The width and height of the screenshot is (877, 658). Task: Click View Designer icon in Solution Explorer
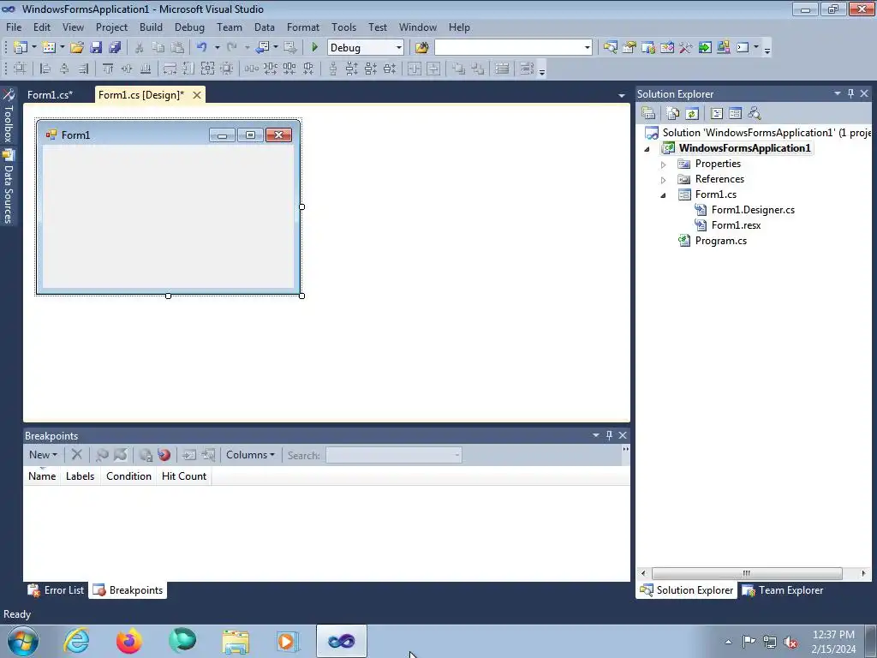coord(736,114)
